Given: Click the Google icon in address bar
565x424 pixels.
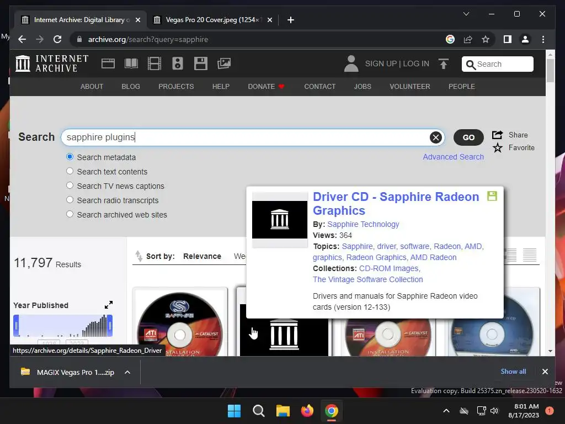Looking at the screenshot, I should click(x=450, y=39).
